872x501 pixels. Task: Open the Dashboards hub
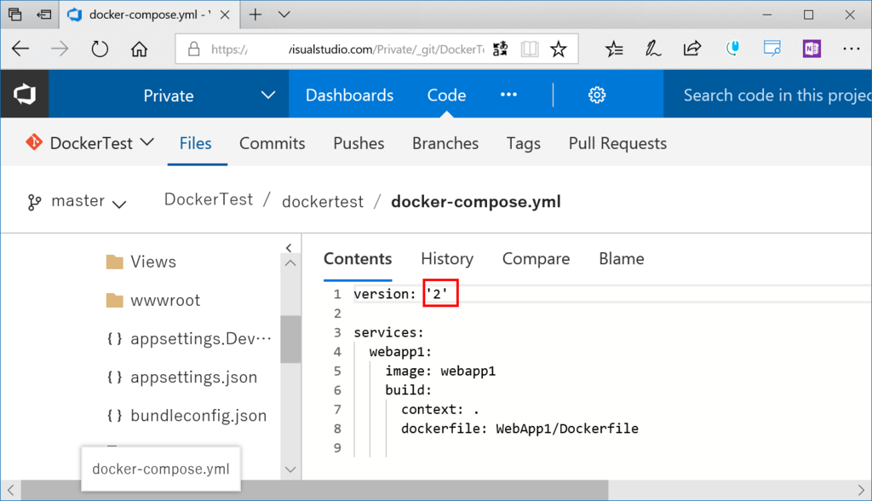pos(349,95)
